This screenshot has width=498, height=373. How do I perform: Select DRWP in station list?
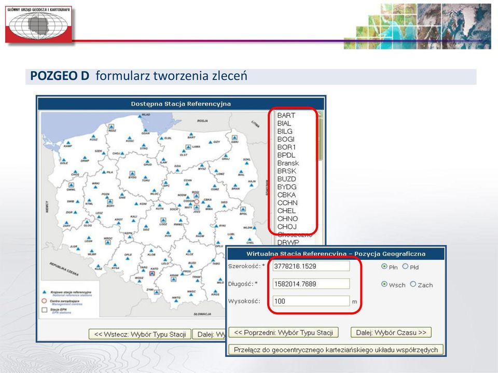click(288, 242)
